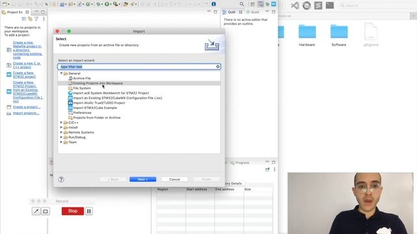Click the blue information icon in the toolbar
Image resolution: width=417 pixels, height=234 pixels.
click(x=214, y=5)
